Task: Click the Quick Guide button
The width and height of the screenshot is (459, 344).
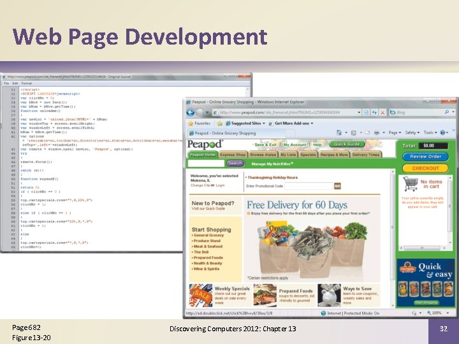Action: pos(347,144)
